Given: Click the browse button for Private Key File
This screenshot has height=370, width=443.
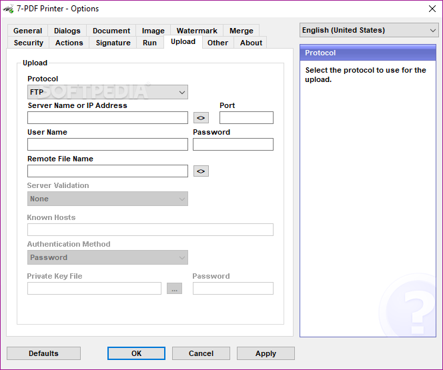Looking at the screenshot, I should [x=174, y=289].
